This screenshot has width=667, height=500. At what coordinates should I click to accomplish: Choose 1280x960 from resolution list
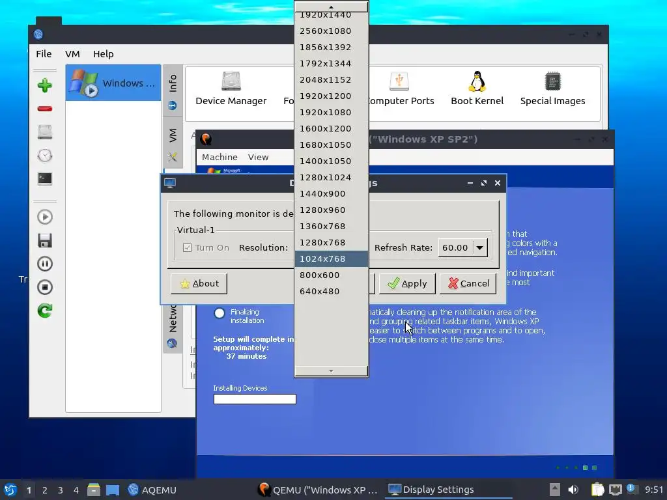pos(332,210)
